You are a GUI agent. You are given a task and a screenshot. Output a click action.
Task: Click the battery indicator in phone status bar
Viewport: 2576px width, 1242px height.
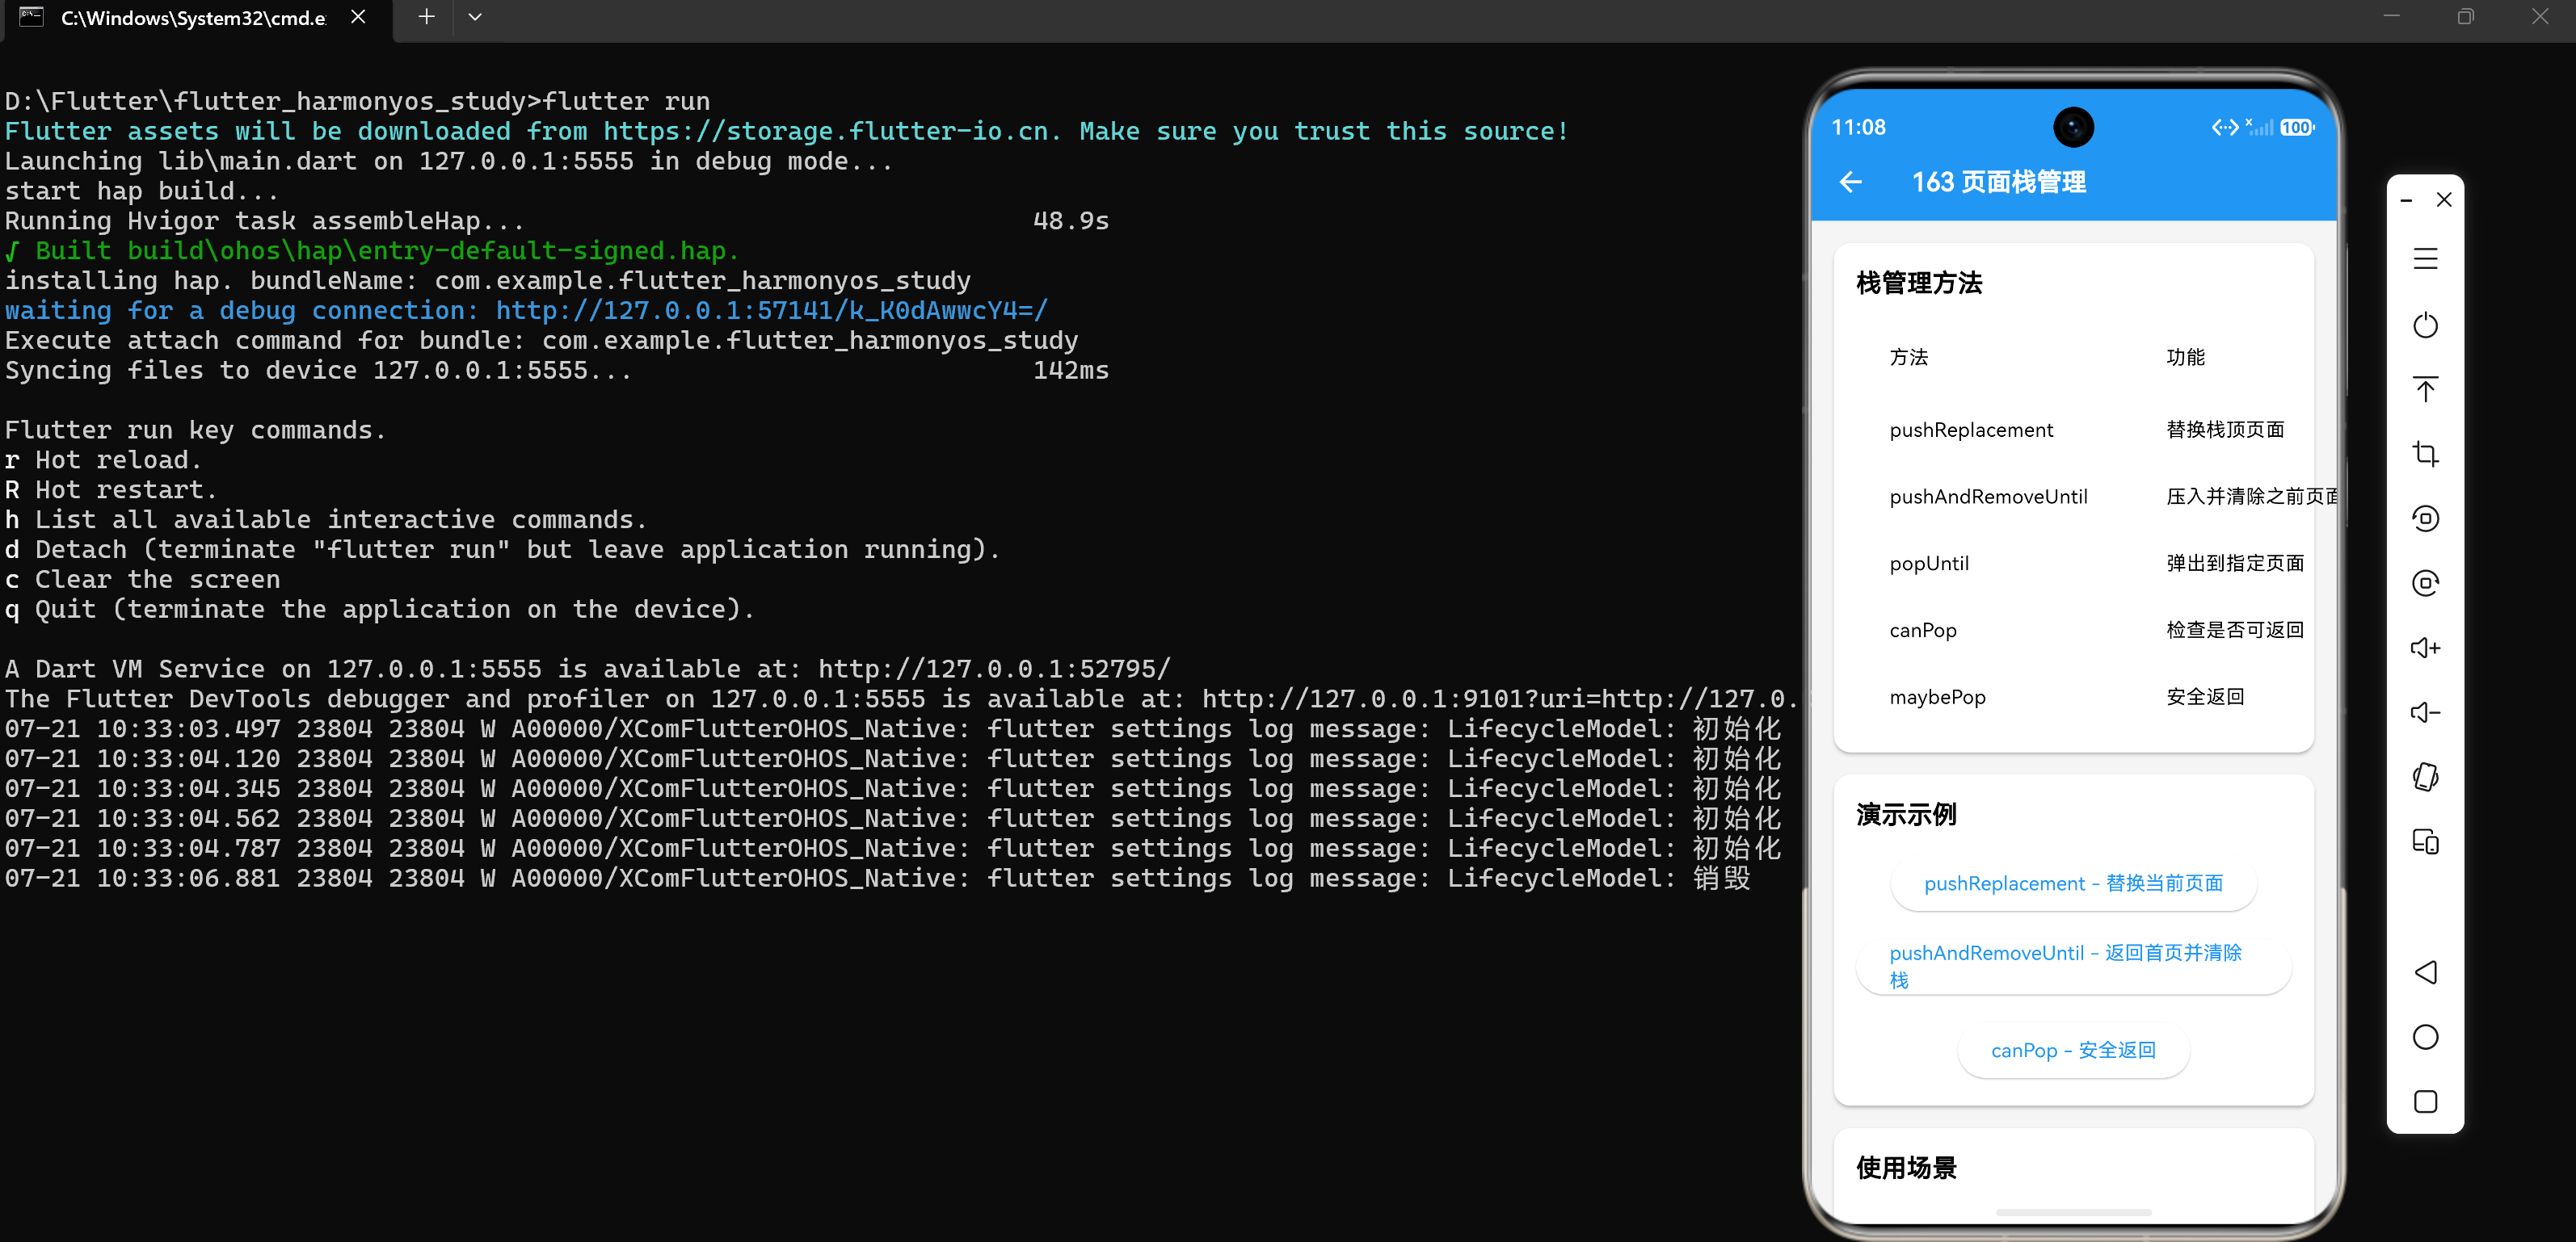point(2297,128)
